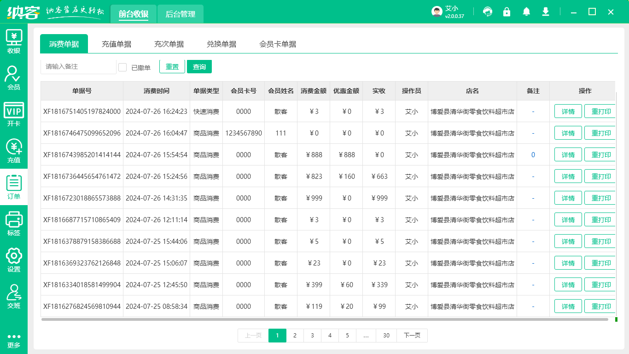Open 详情 details of order XF1816751405197824000
The height and width of the screenshot is (354, 629).
(568, 111)
